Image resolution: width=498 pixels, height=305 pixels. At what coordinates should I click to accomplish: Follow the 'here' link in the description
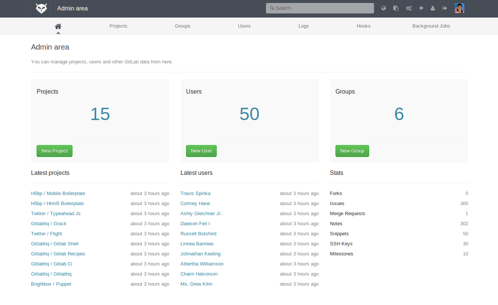pyautogui.click(x=167, y=62)
